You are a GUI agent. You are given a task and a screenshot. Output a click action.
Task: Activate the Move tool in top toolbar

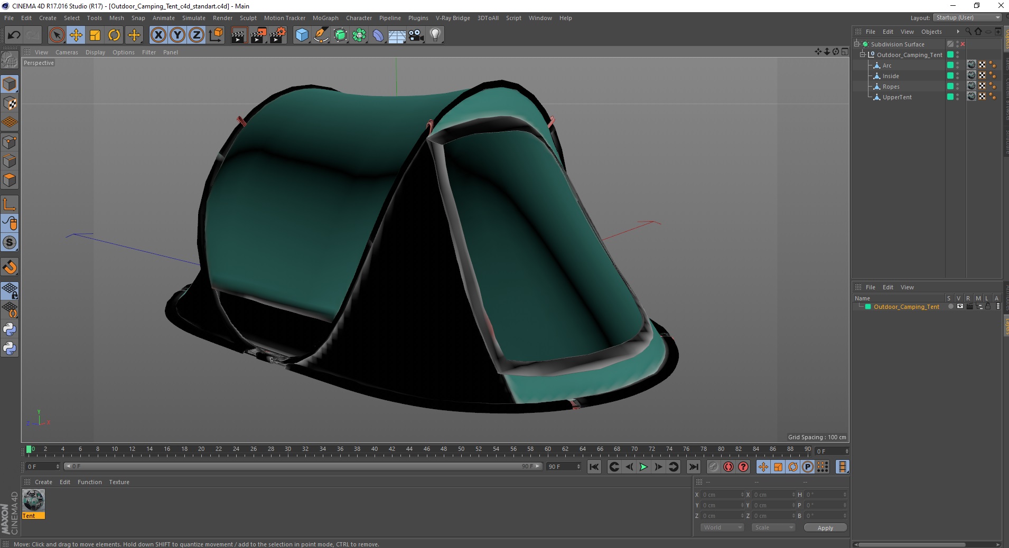tap(76, 35)
